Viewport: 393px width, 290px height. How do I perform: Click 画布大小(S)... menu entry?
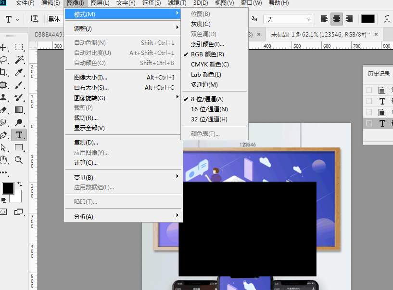click(91, 88)
